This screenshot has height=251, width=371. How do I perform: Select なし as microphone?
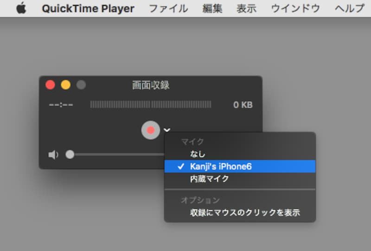240,154
